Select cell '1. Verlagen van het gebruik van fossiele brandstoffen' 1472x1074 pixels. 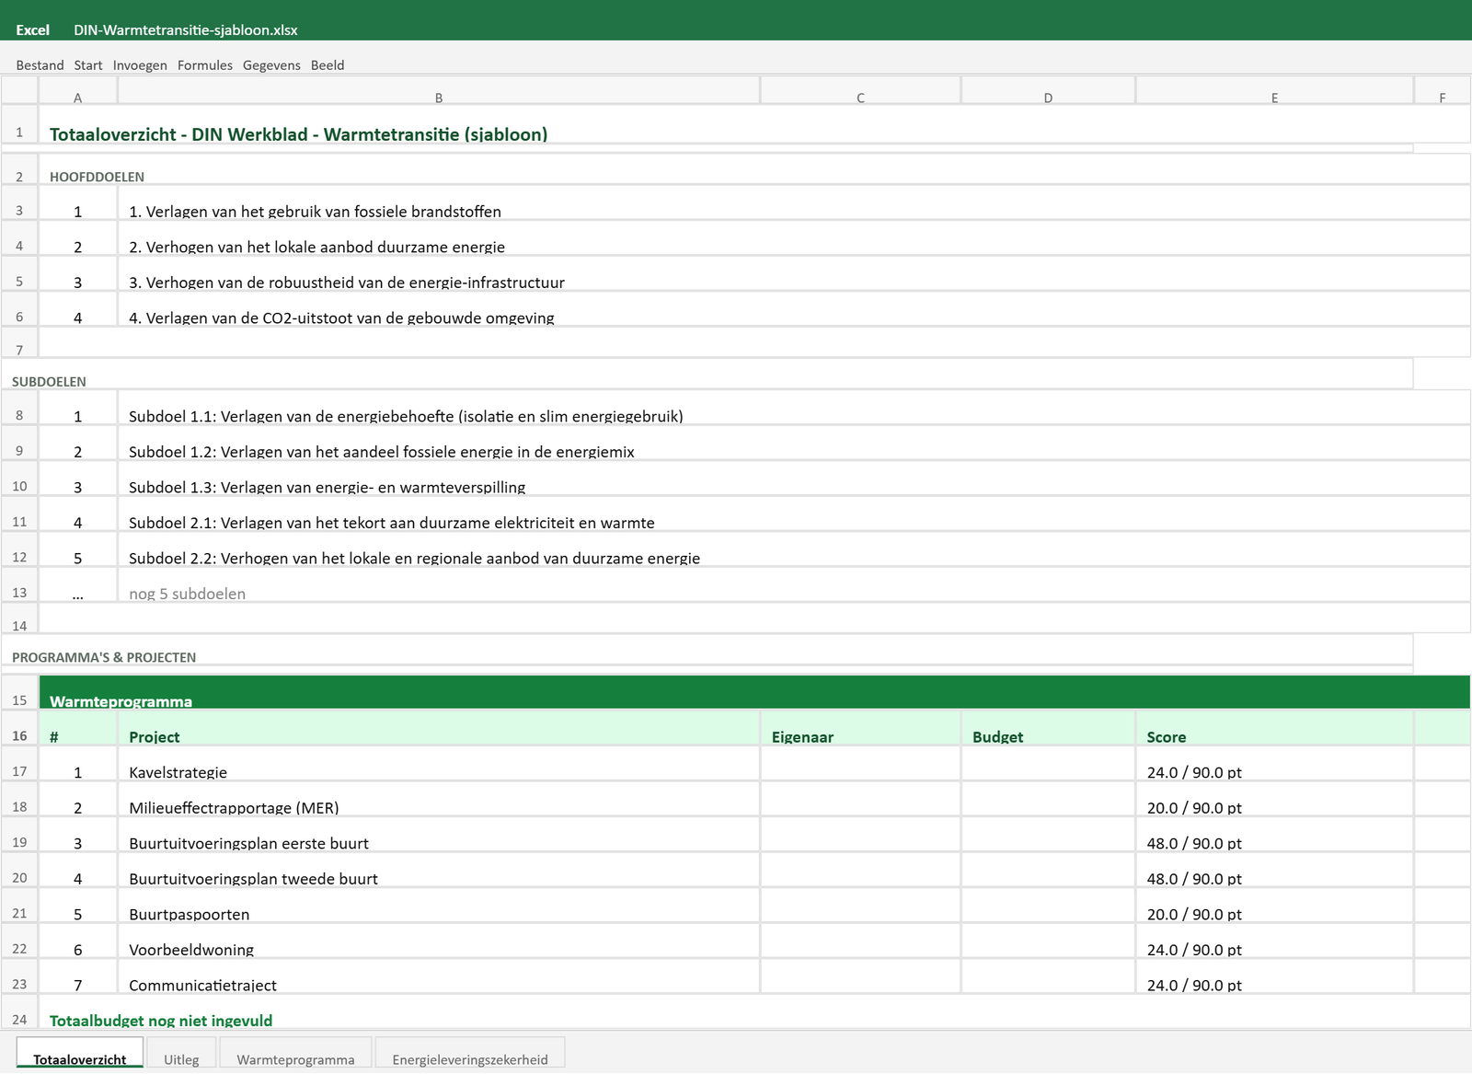tap(794, 202)
